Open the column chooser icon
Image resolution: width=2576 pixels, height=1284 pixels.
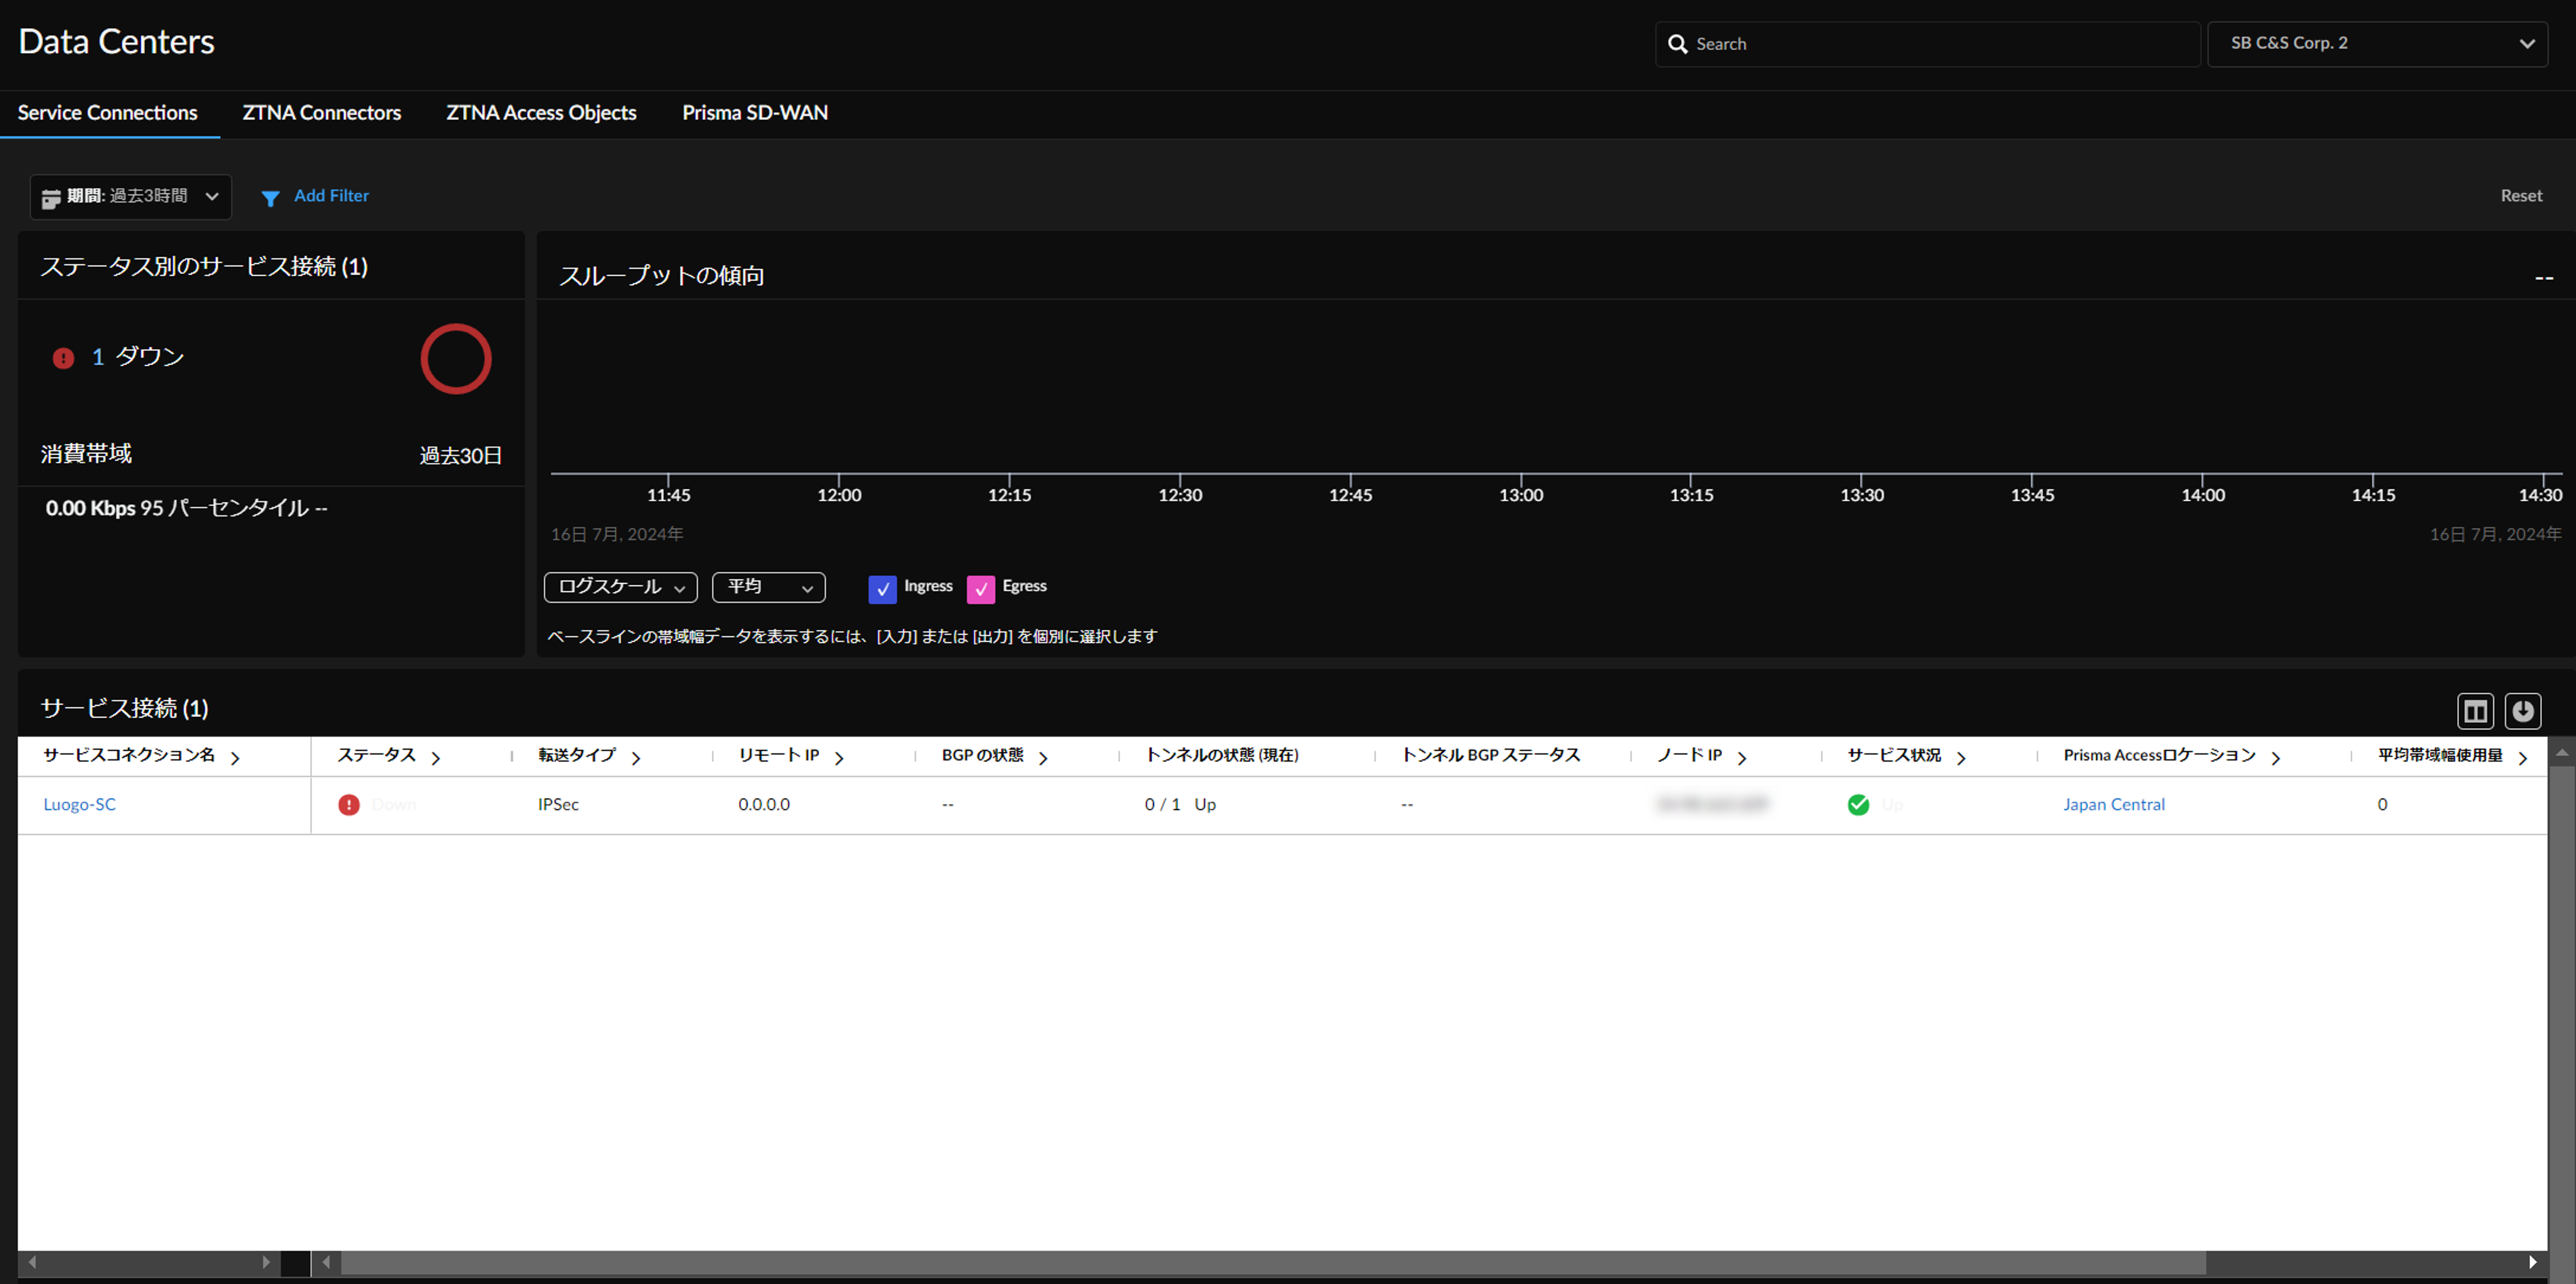[x=2475, y=711]
